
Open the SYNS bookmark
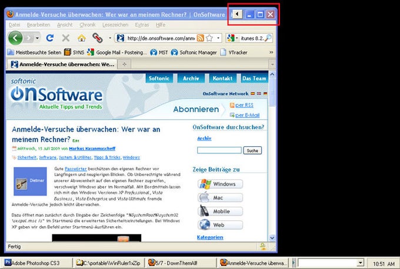[x=74, y=52]
